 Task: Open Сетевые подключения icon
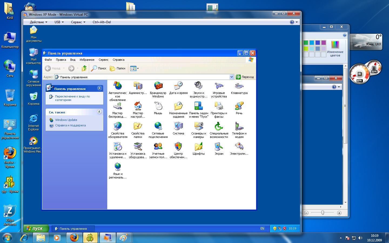click(x=158, y=130)
